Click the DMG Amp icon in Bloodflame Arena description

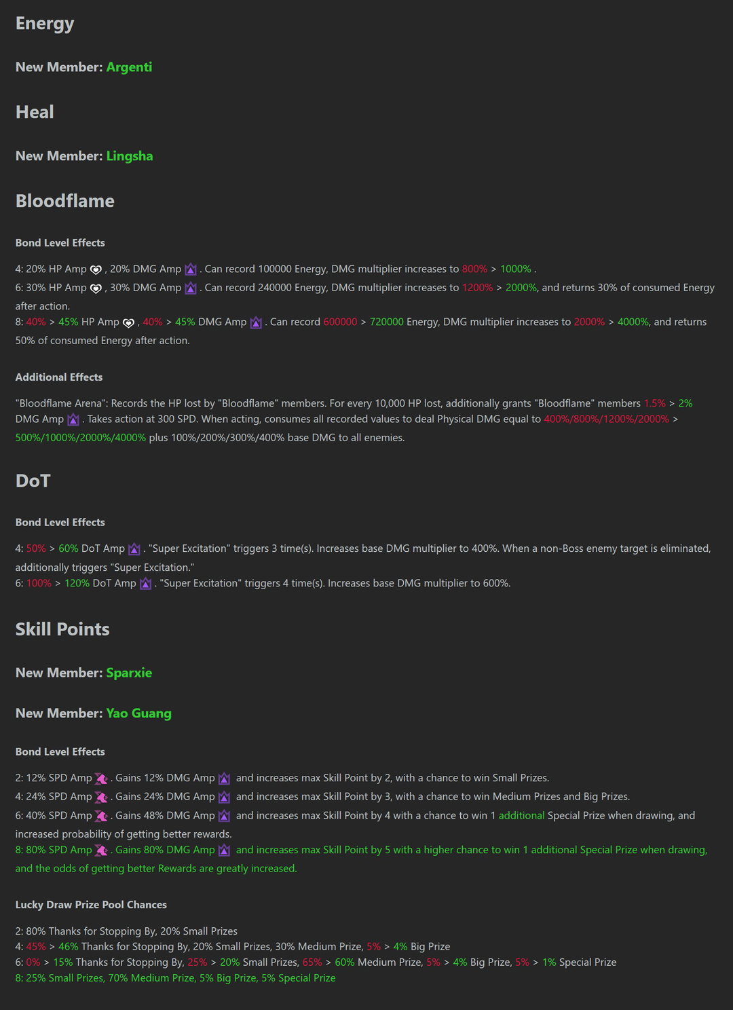(x=73, y=419)
